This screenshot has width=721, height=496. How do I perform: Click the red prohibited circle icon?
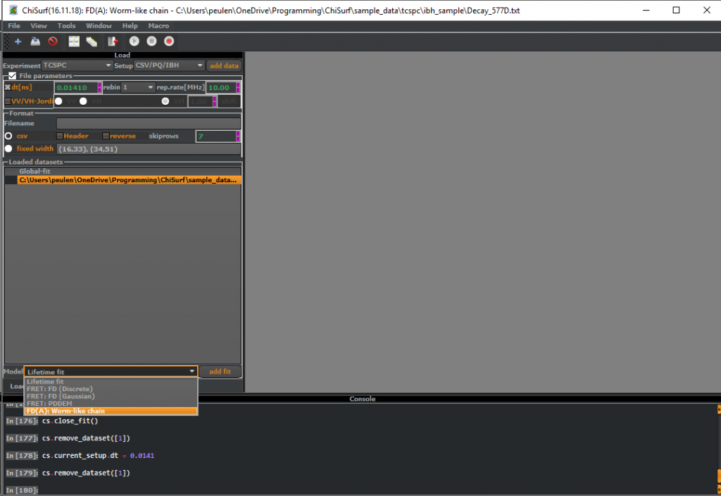point(53,42)
